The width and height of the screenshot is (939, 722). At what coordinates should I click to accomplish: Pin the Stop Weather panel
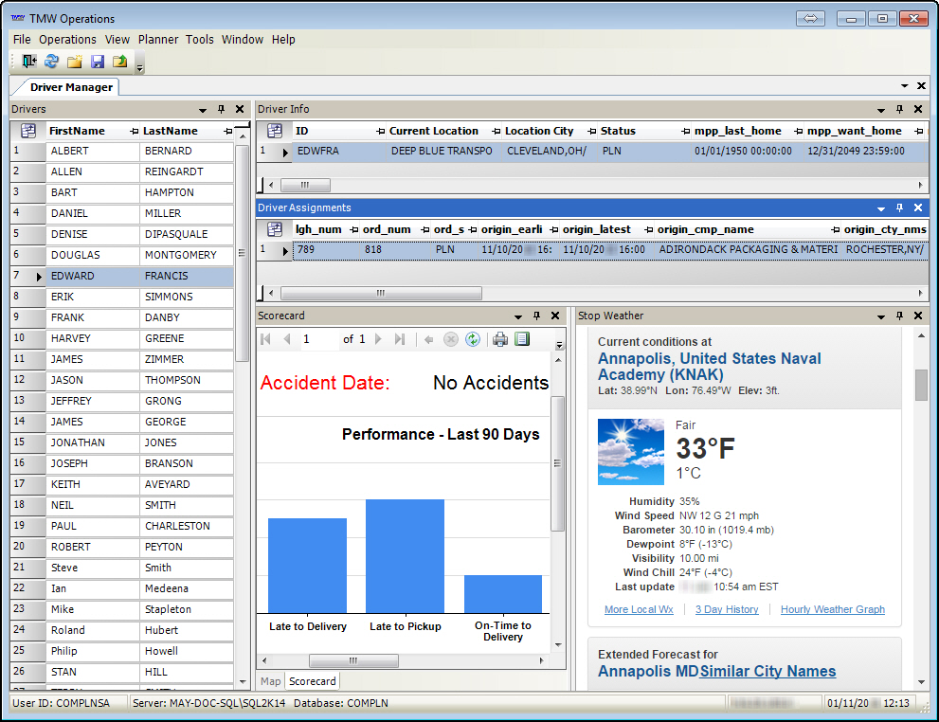(900, 316)
